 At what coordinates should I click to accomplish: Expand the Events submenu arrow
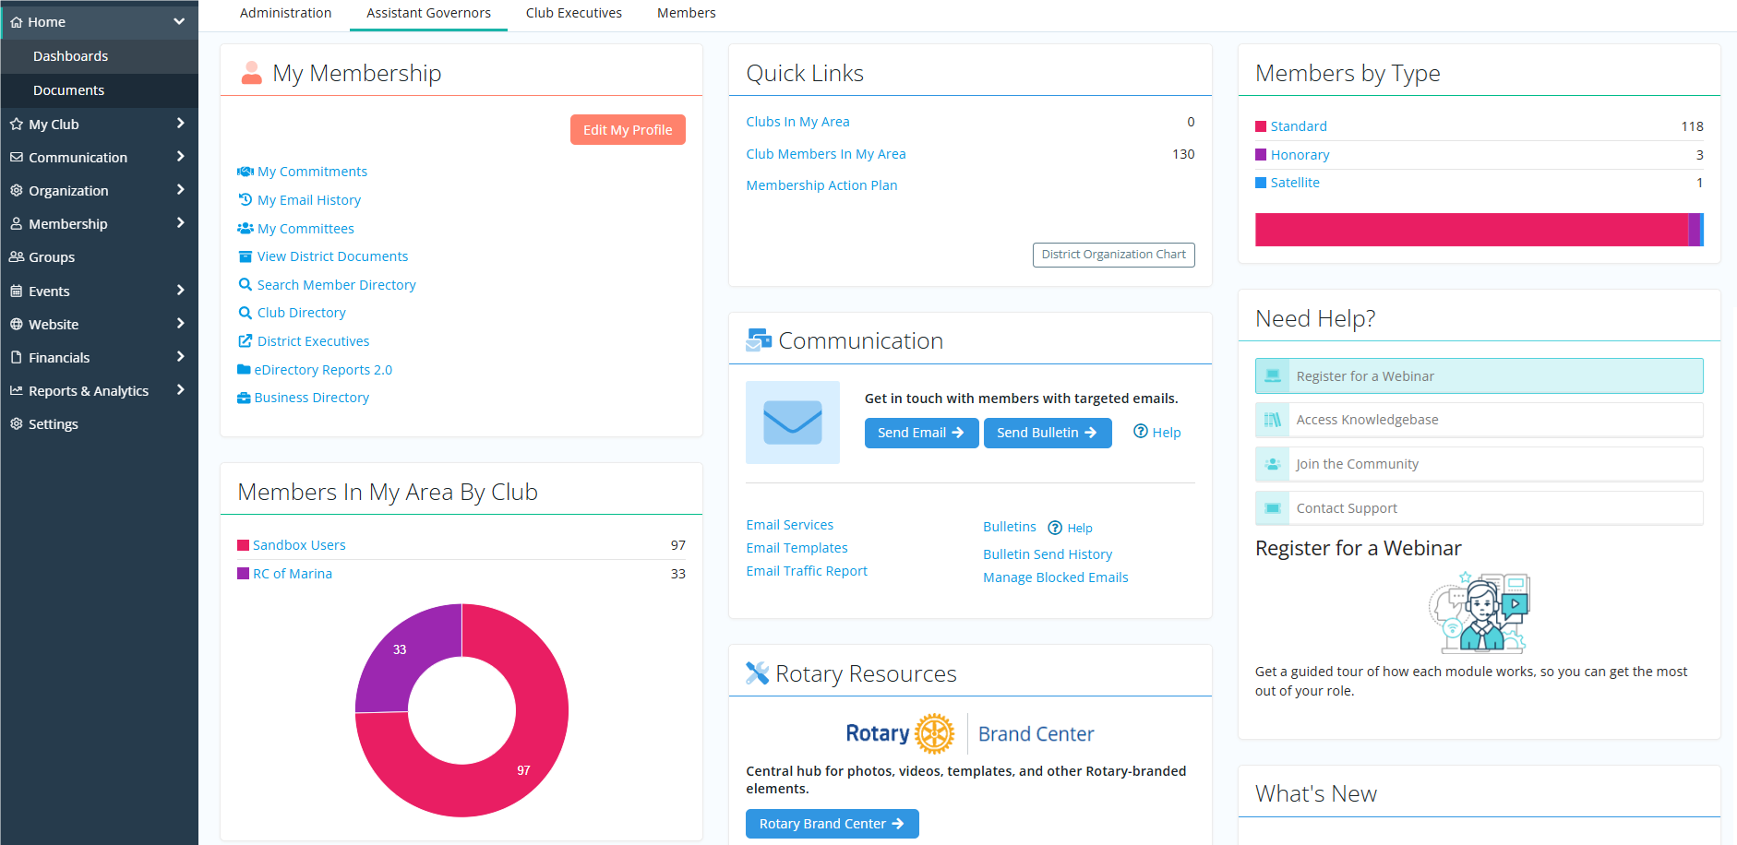point(180,291)
